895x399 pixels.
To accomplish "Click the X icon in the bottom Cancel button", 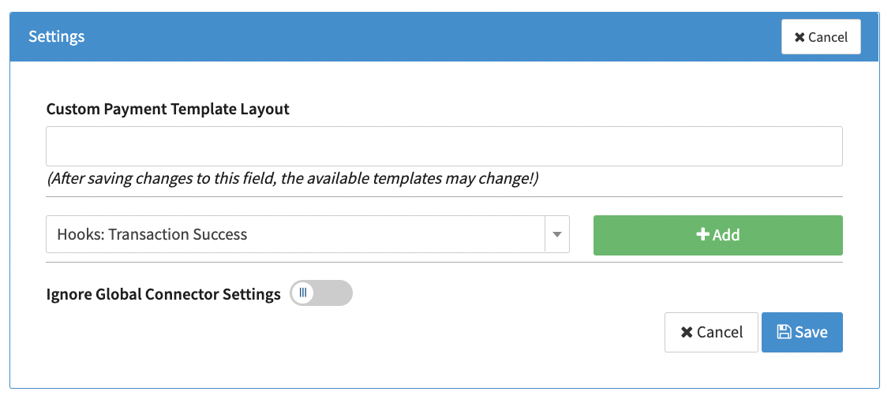I will [687, 332].
